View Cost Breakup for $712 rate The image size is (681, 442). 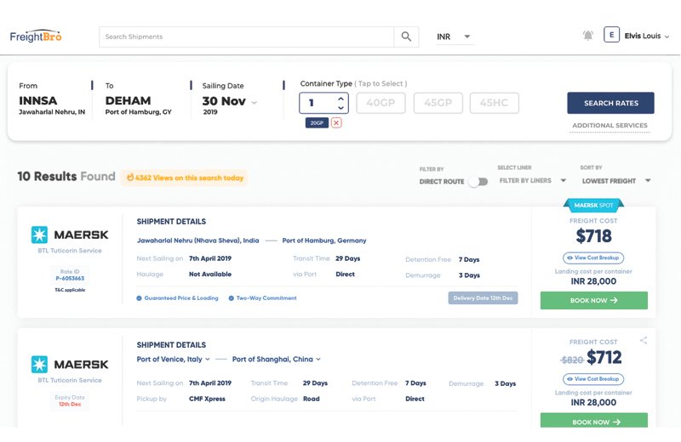coord(593,379)
